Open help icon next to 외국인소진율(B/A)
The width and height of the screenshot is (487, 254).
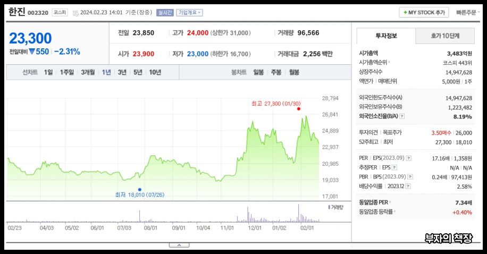(402, 116)
